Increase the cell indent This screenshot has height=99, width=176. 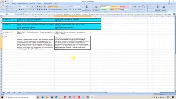point(46,9)
